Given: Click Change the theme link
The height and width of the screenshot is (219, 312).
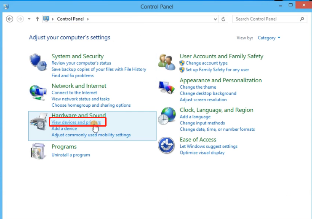Looking at the screenshot, I should [x=198, y=87].
